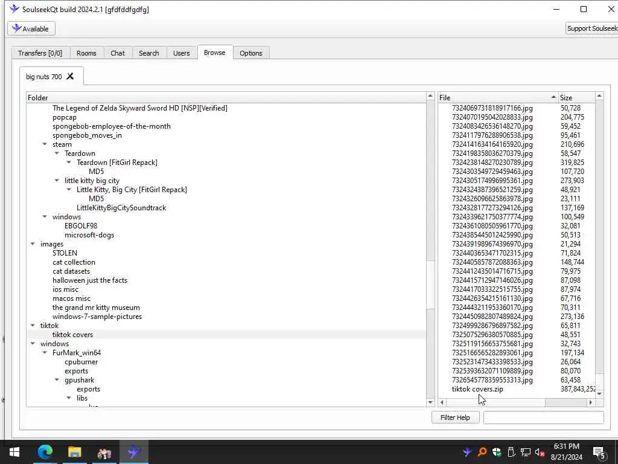Viewport: 618px width, 464px height.
Task: Select the tiktok covers.zip file
Action: point(477,389)
